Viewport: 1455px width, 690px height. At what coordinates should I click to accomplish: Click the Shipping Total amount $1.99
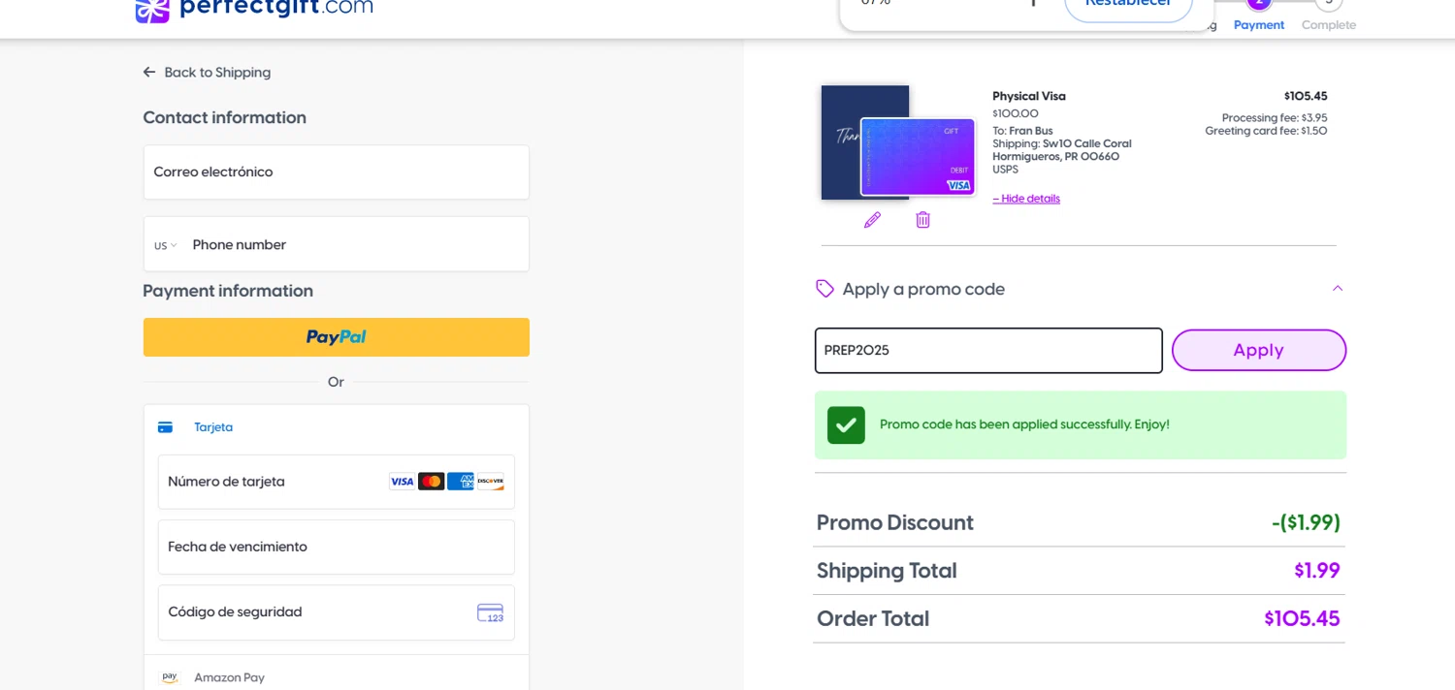(1317, 571)
